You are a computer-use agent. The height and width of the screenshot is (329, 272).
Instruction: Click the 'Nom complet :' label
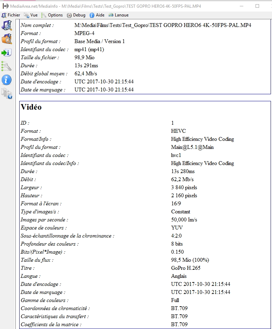(x=37, y=25)
